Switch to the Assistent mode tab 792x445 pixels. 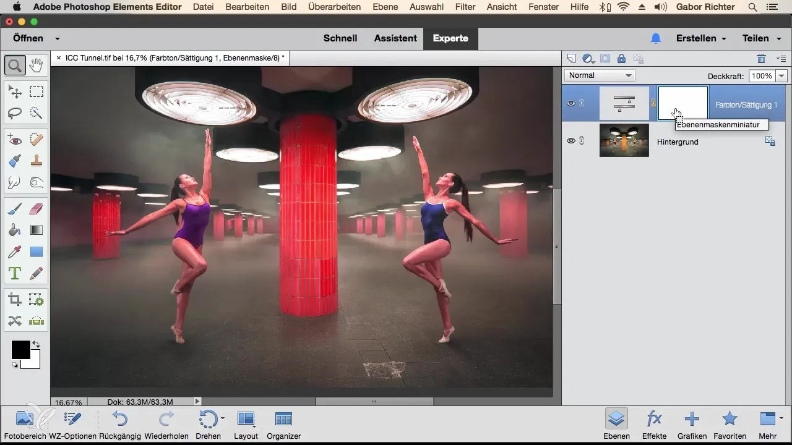point(395,38)
